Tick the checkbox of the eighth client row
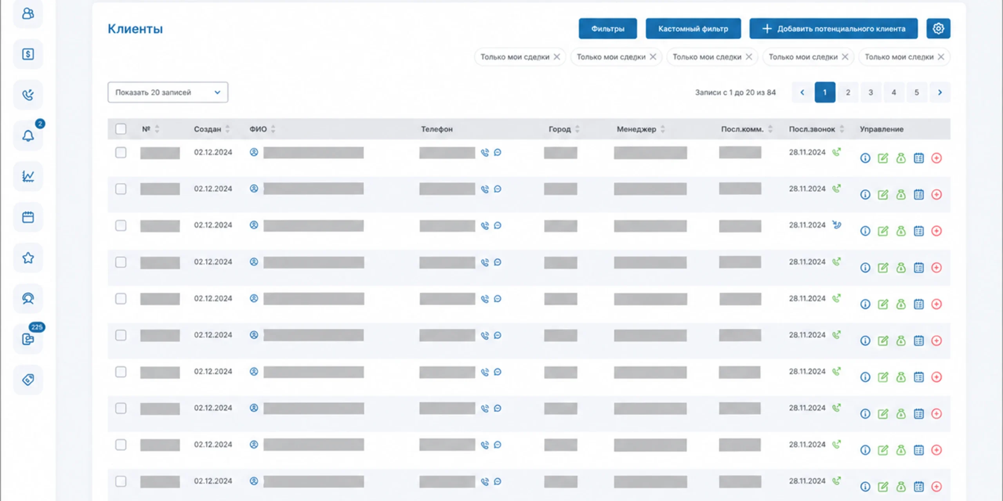1003x501 pixels. pyautogui.click(x=121, y=408)
